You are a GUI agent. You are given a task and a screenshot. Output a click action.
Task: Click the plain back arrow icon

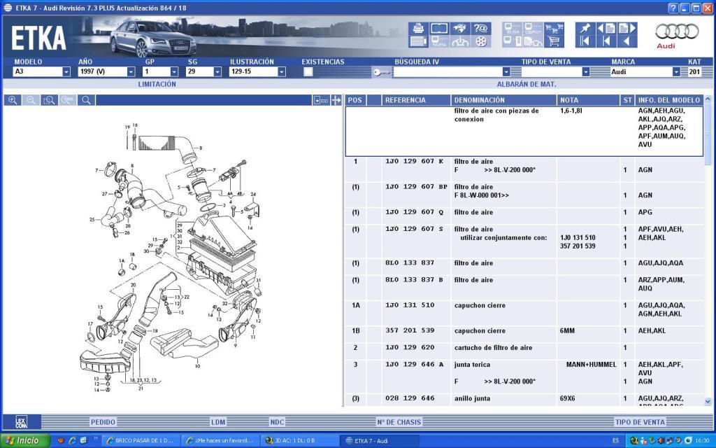click(x=627, y=41)
